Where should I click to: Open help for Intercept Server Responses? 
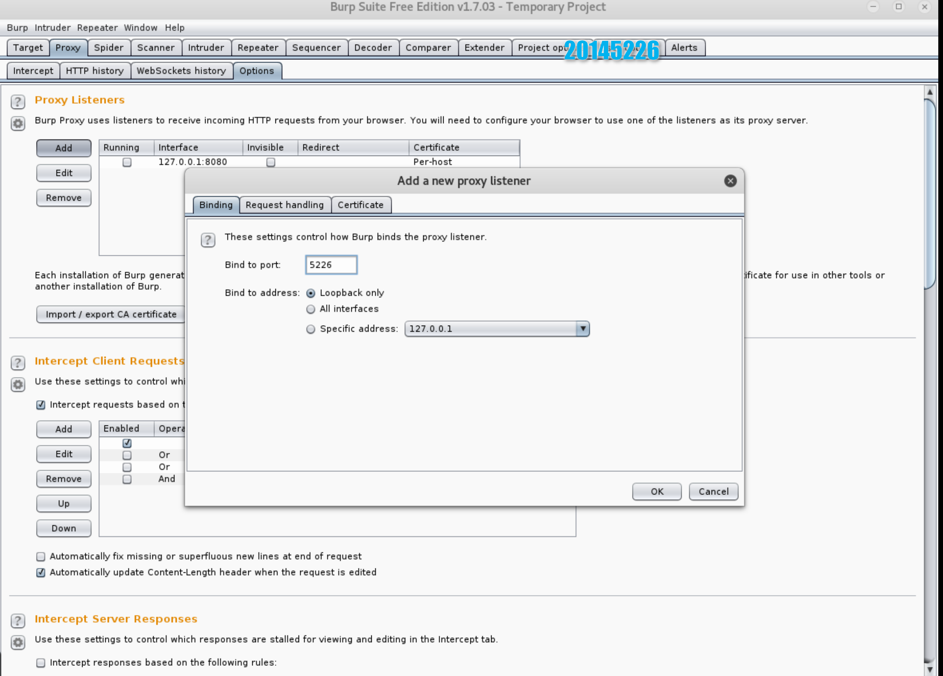(x=17, y=621)
